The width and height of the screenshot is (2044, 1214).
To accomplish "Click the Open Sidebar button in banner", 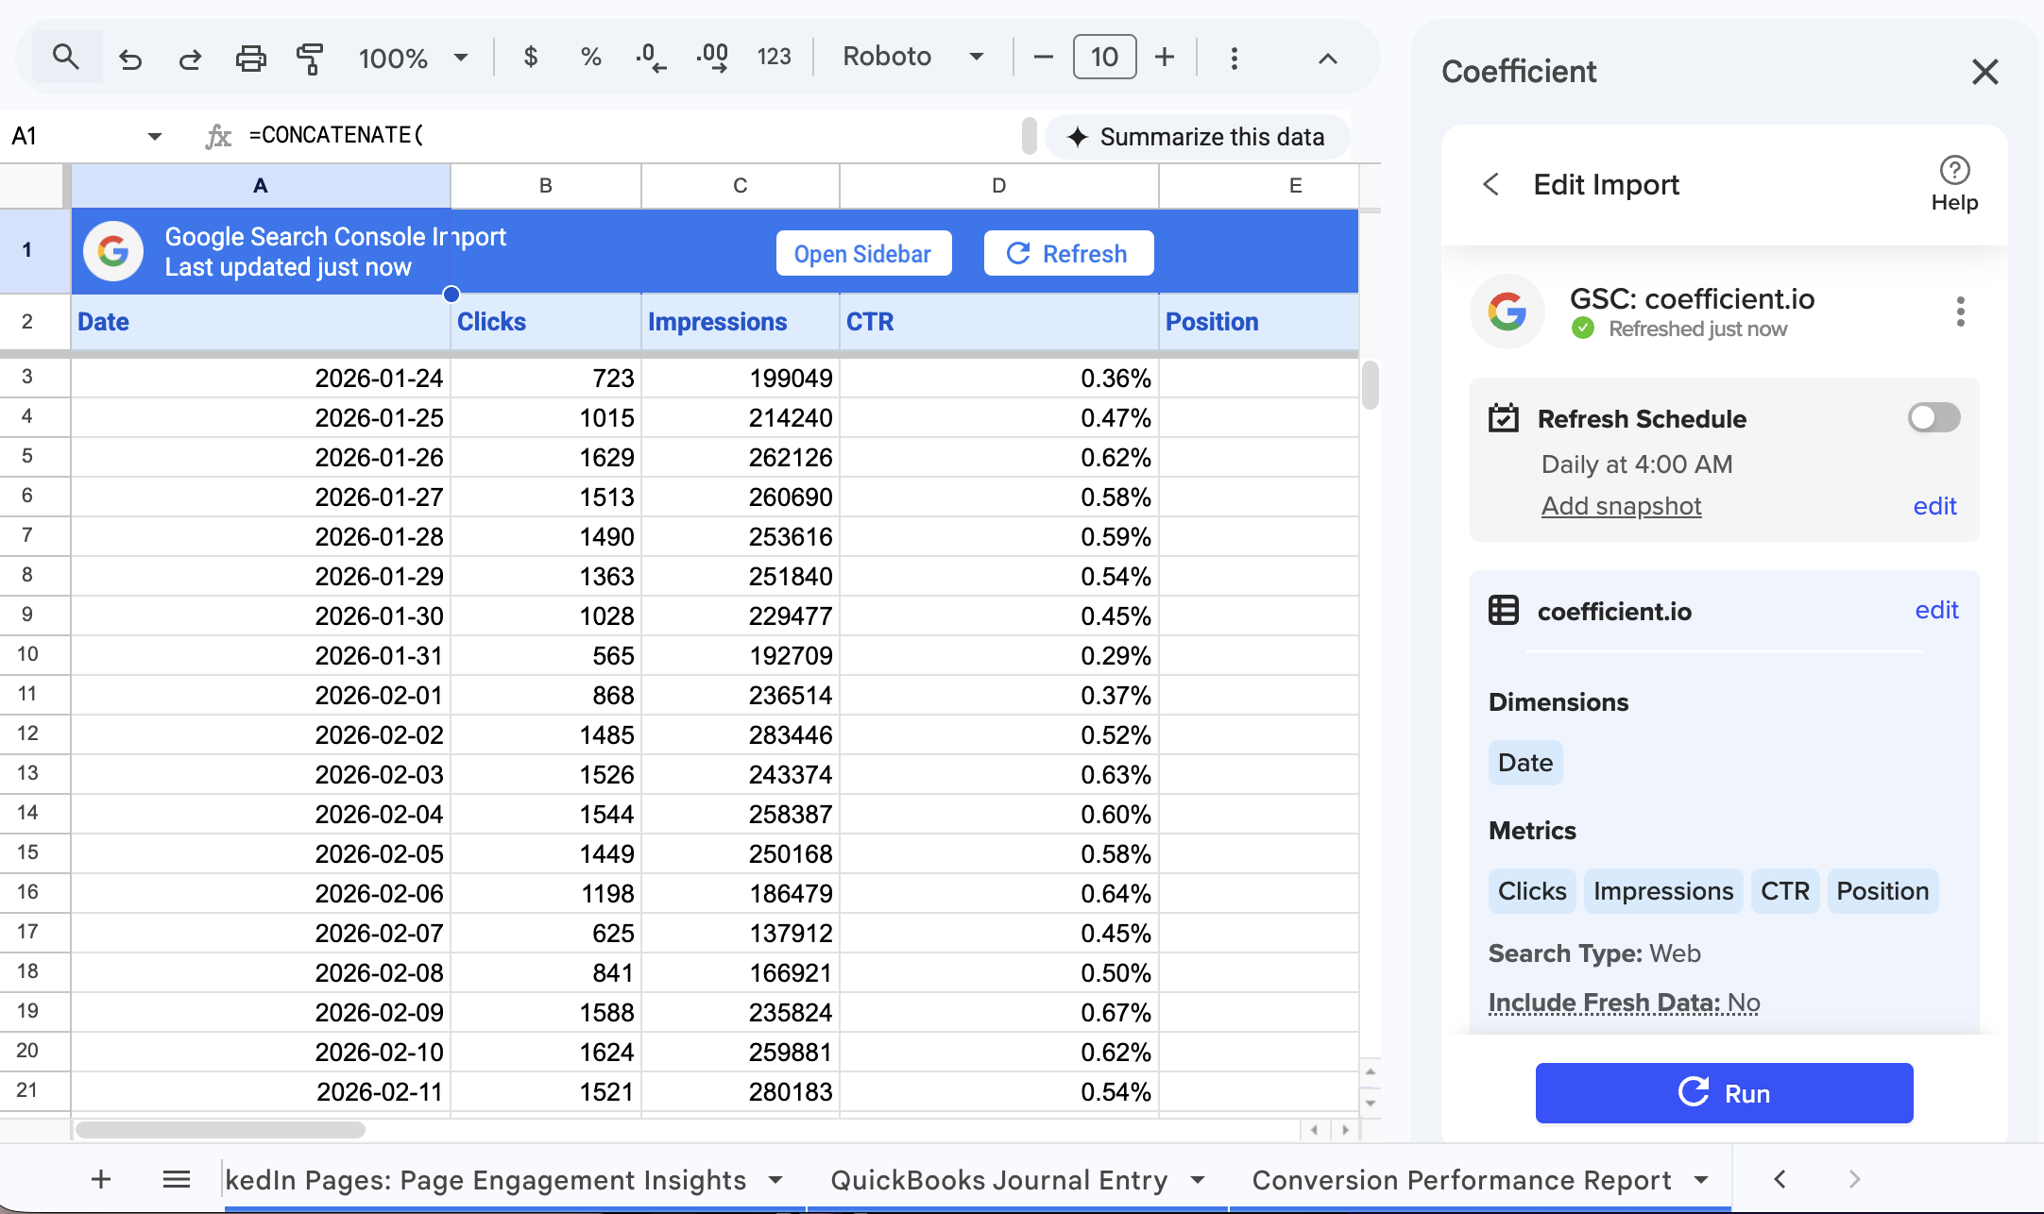I will [863, 254].
